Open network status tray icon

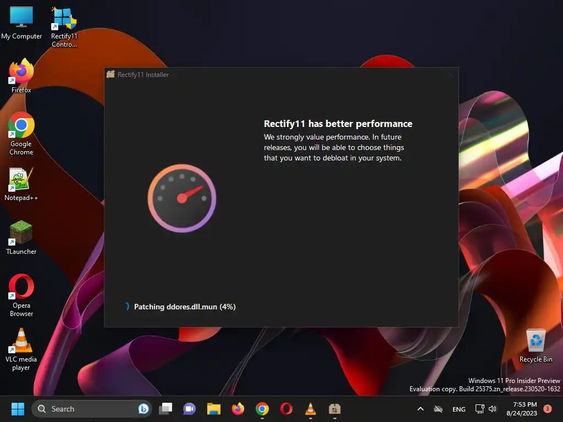pos(479,409)
